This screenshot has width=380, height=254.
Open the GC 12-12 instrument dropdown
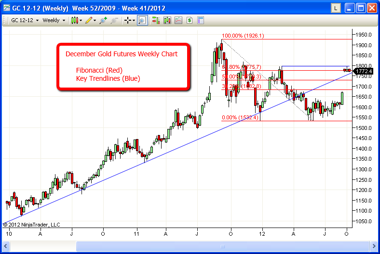[25, 20]
